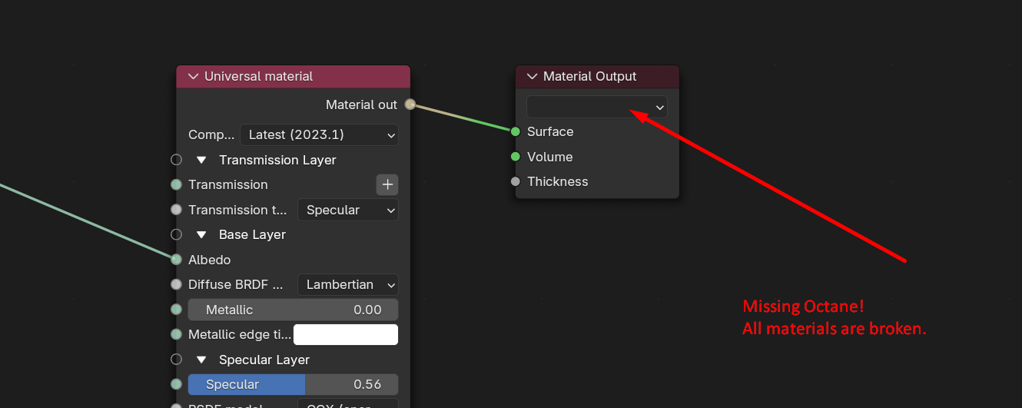Screen dimensions: 1022x408
Task: Click the Volume input socket
Action: tap(516, 157)
